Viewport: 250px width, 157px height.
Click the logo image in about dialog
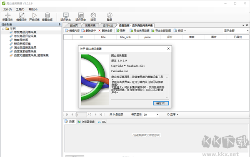tap(95, 80)
